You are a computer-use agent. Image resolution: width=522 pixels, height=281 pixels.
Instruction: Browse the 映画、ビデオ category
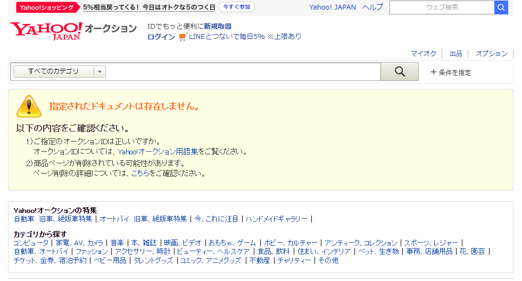(183, 243)
